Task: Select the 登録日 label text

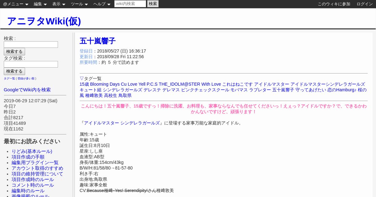Action: point(86,51)
